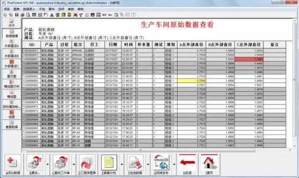Open the B更改 change data icon
Screen dimensions: 299x178
click(x=35, y=164)
